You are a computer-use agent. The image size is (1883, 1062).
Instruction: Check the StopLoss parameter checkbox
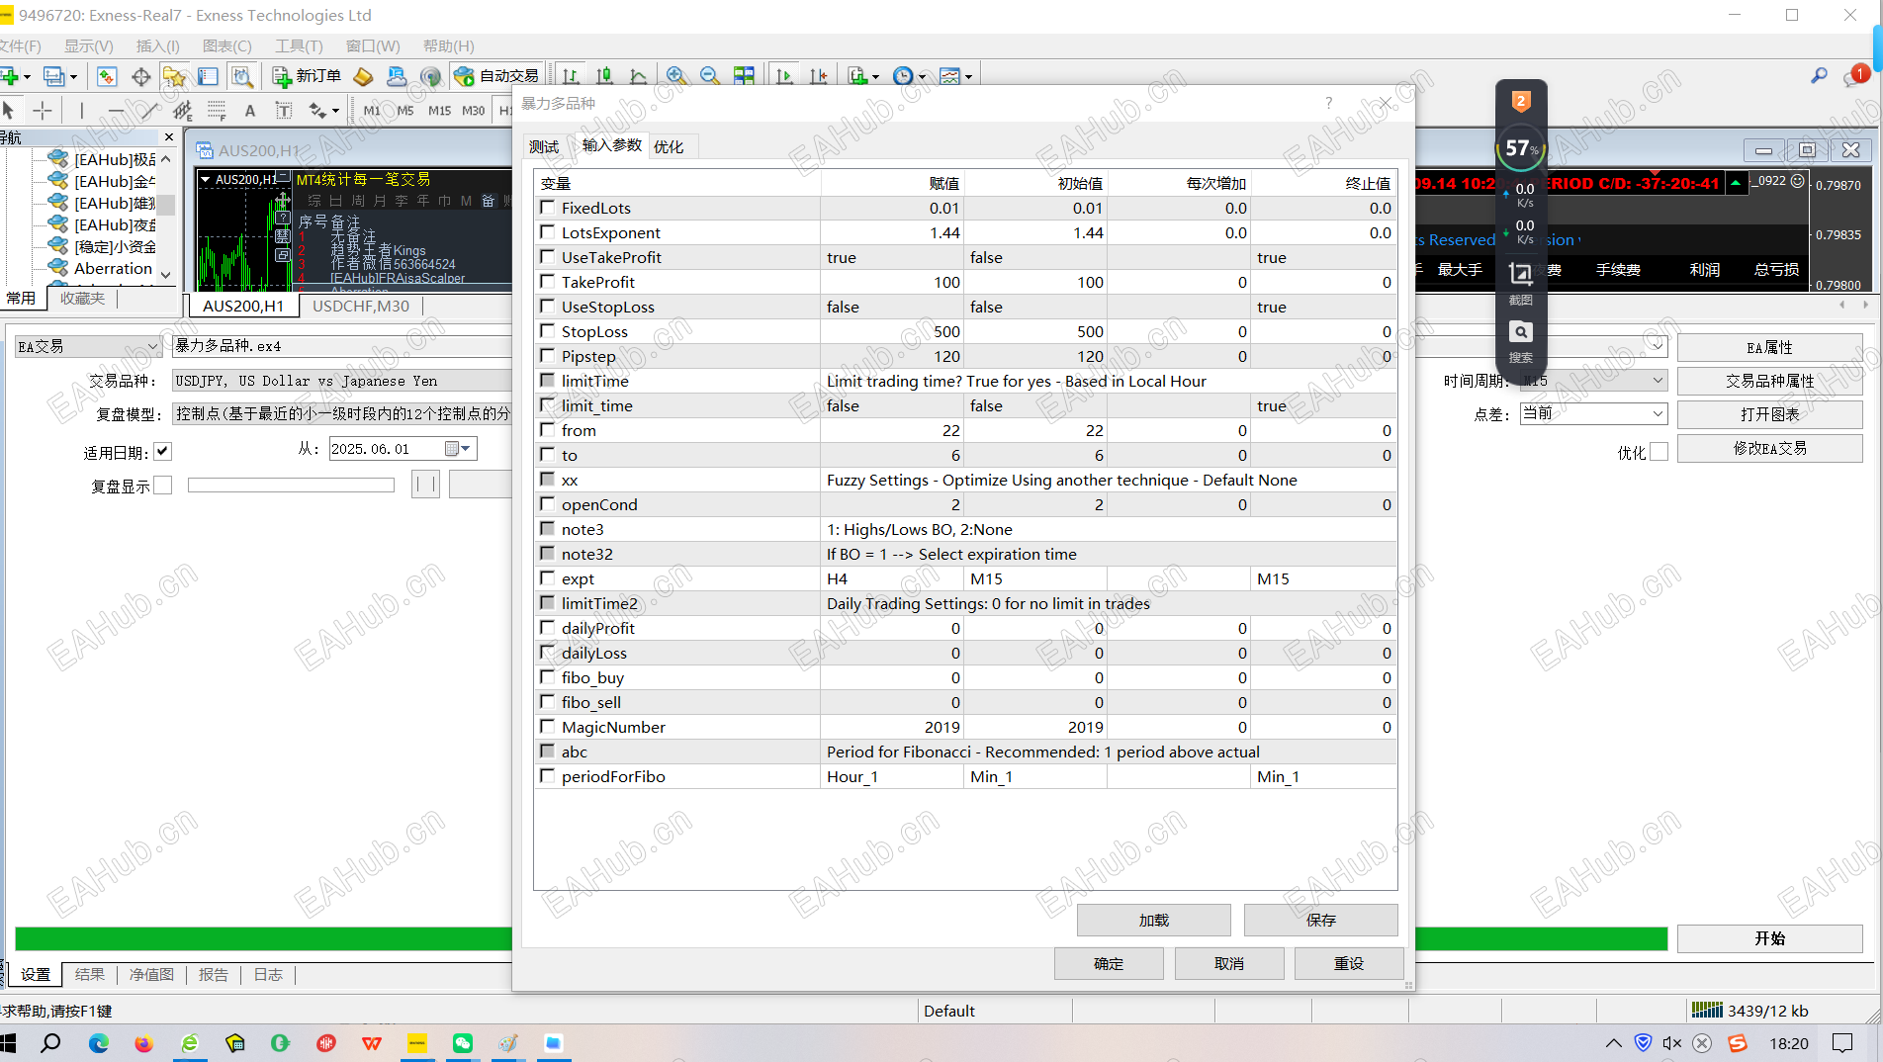point(547,331)
